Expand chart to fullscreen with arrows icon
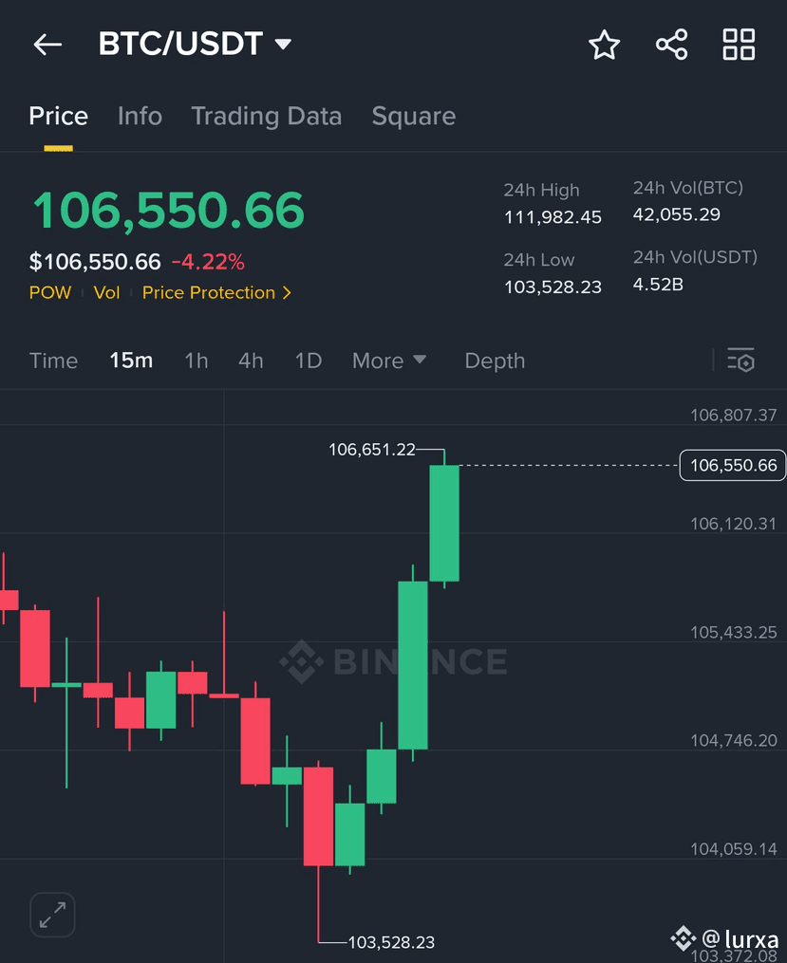 coord(53,915)
